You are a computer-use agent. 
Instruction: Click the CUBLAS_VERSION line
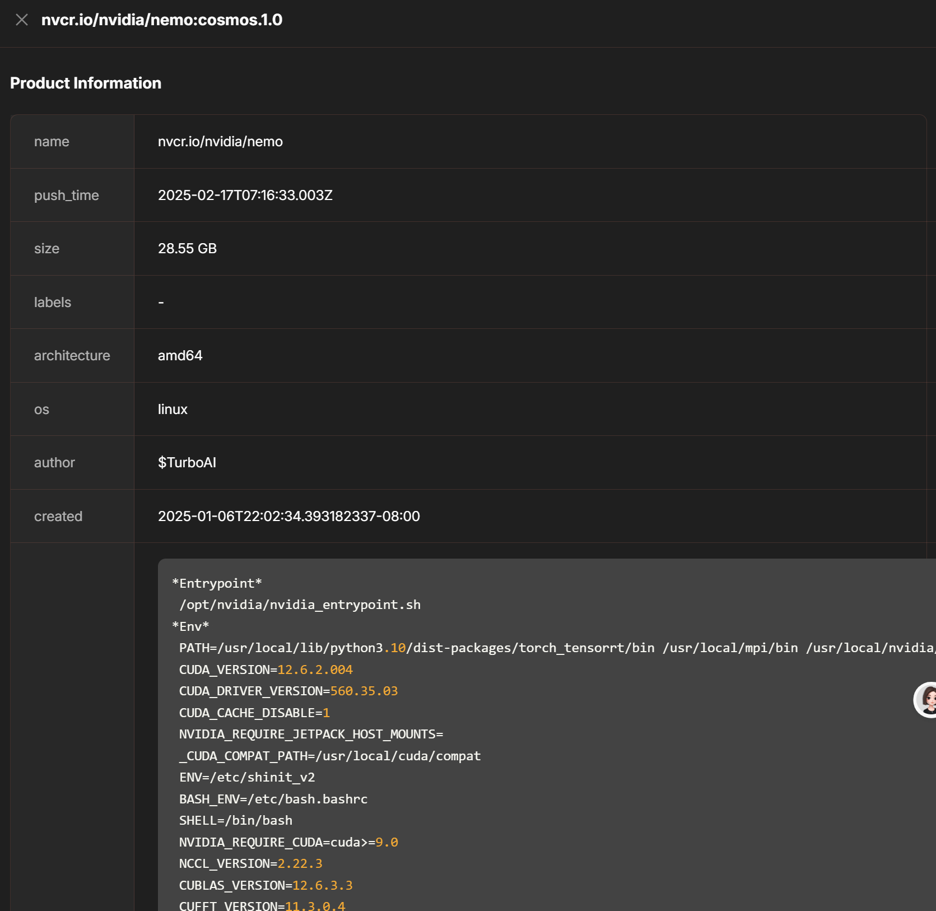pos(266,886)
